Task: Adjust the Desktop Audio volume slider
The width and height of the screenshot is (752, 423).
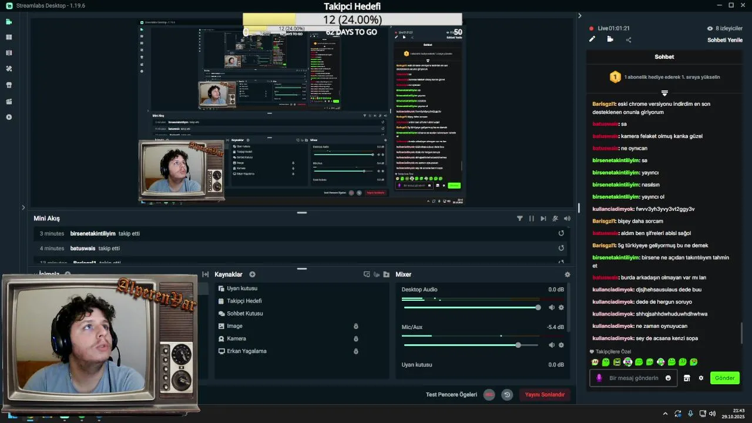Action: (472, 307)
